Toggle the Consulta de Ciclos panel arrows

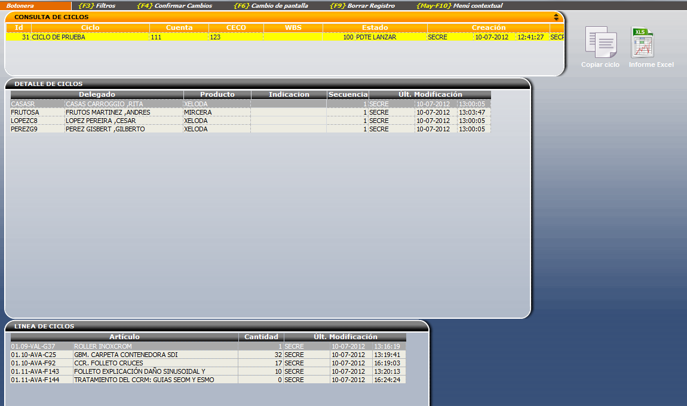coord(556,17)
